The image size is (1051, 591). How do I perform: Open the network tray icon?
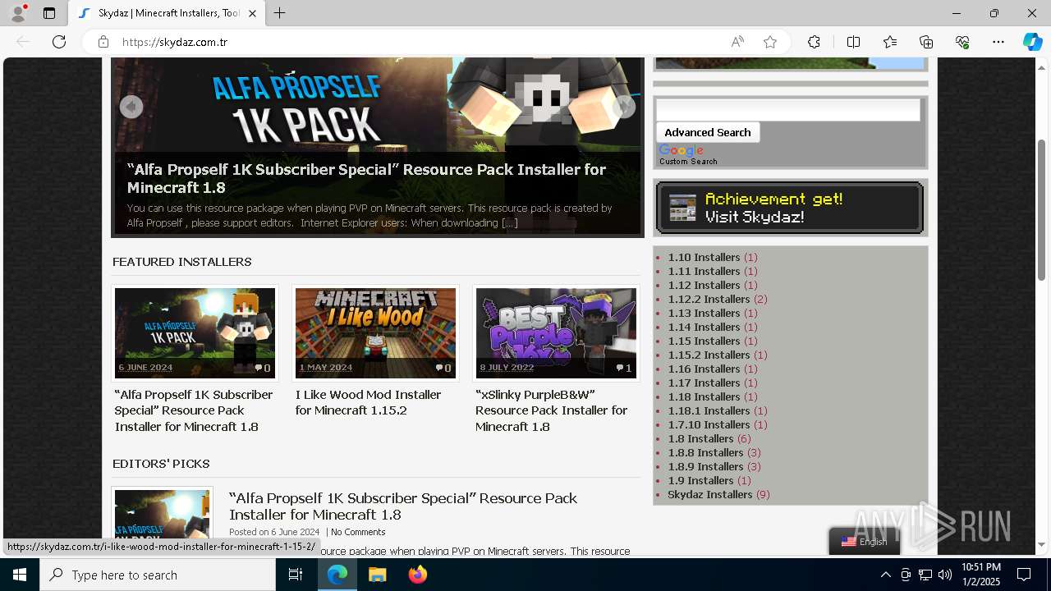click(x=925, y=575)
